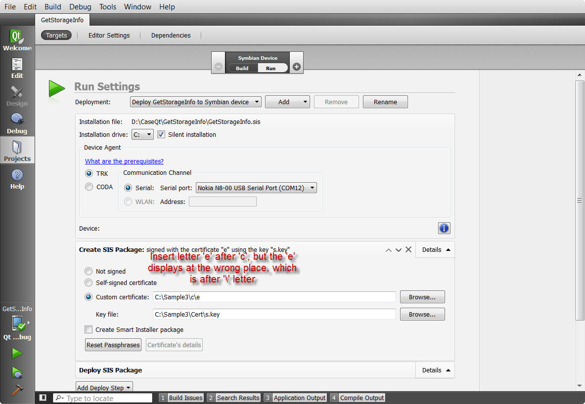Image resolution: width=585 pixels, height=404 pixels.
Task: Click the What are the prerequisites link
Action: pyautogui.click(x=124, y=162)
